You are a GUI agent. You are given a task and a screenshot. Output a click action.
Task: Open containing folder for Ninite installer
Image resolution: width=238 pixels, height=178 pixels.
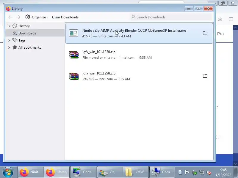point(205,33)
